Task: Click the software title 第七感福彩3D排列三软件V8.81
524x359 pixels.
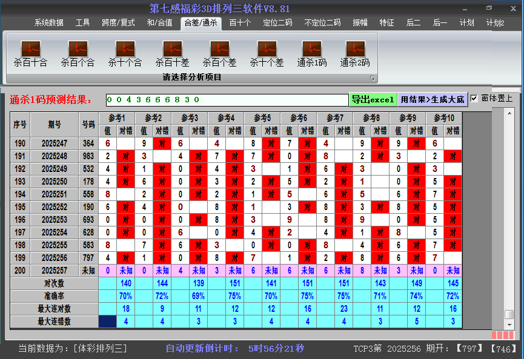Action: tap(219, 8)
